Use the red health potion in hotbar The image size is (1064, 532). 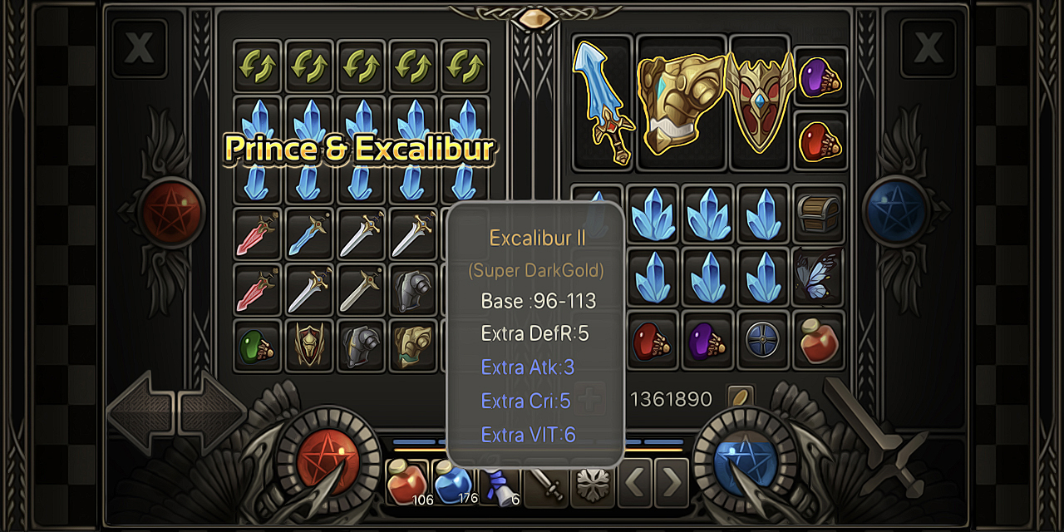tap(407, 483)
